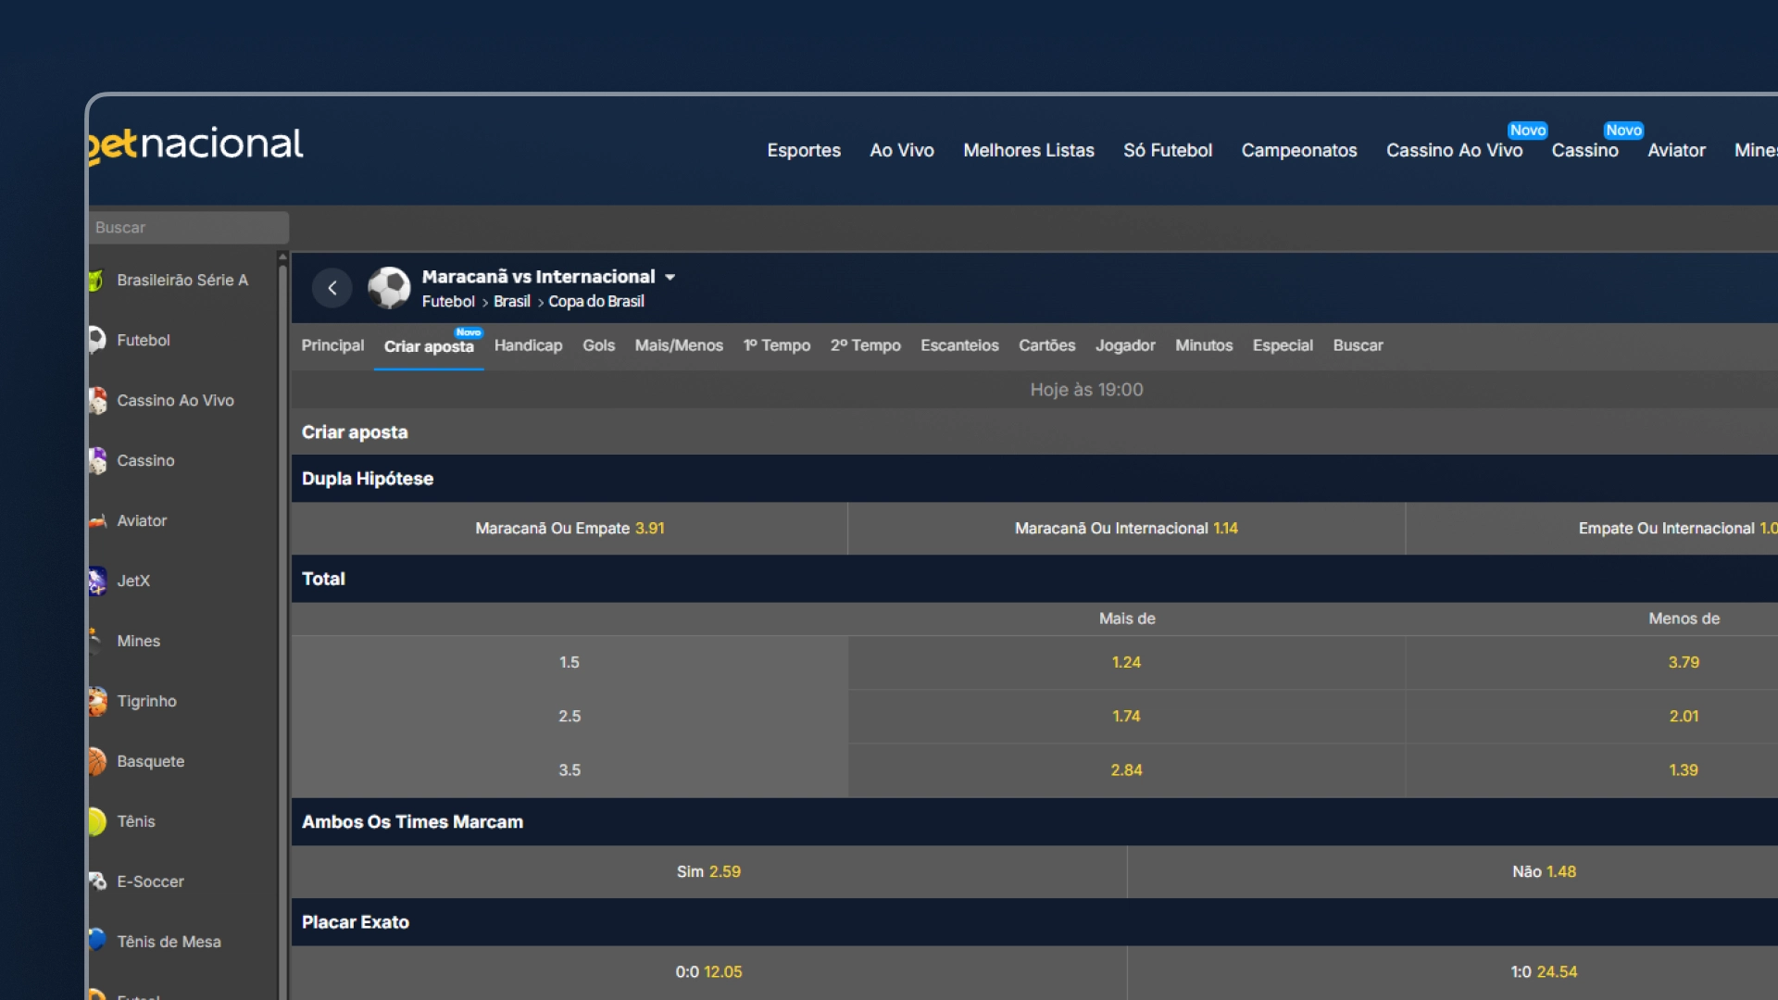Select Mais de 3.5 odds 2.84
1778x1000 pixels.
(1126, 770)
